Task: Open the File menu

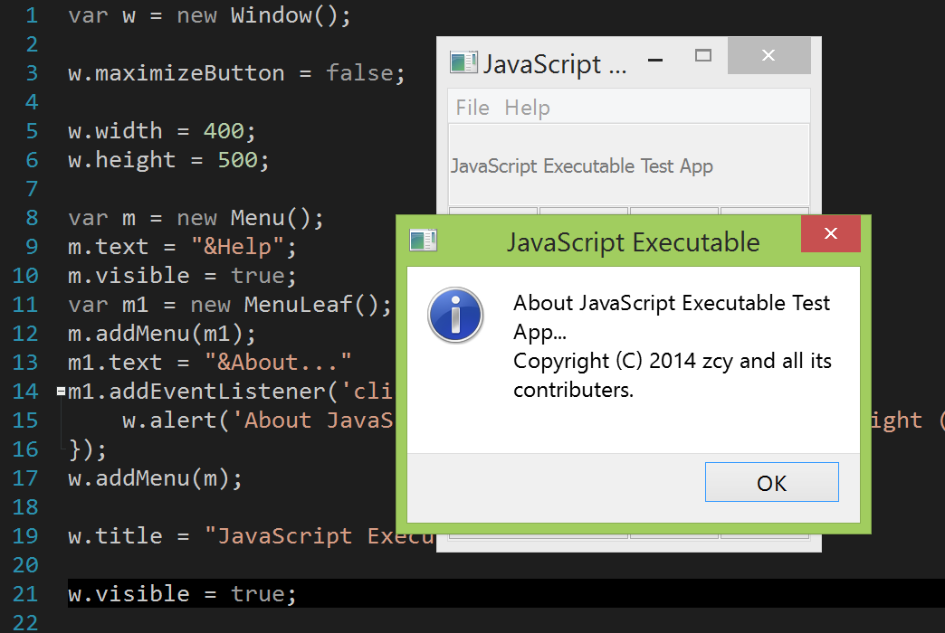Action: [472, 108]
